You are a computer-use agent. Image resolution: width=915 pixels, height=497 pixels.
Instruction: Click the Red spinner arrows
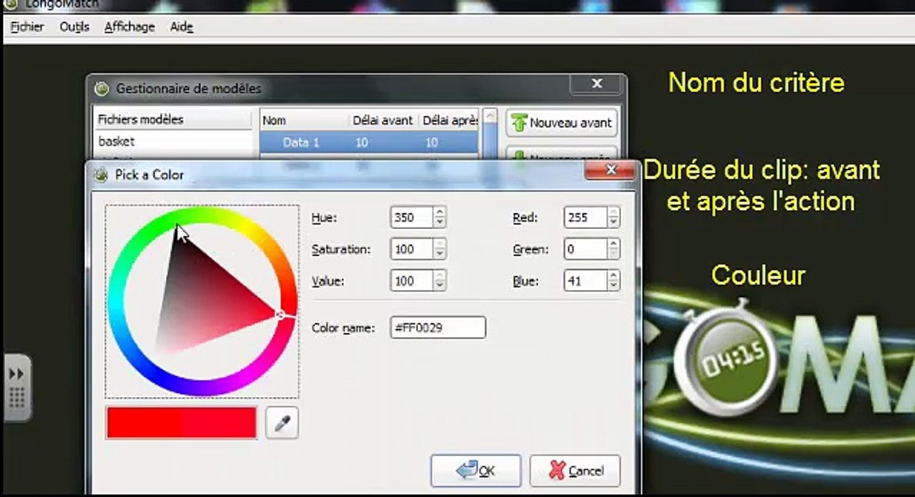tap(614, 217)
